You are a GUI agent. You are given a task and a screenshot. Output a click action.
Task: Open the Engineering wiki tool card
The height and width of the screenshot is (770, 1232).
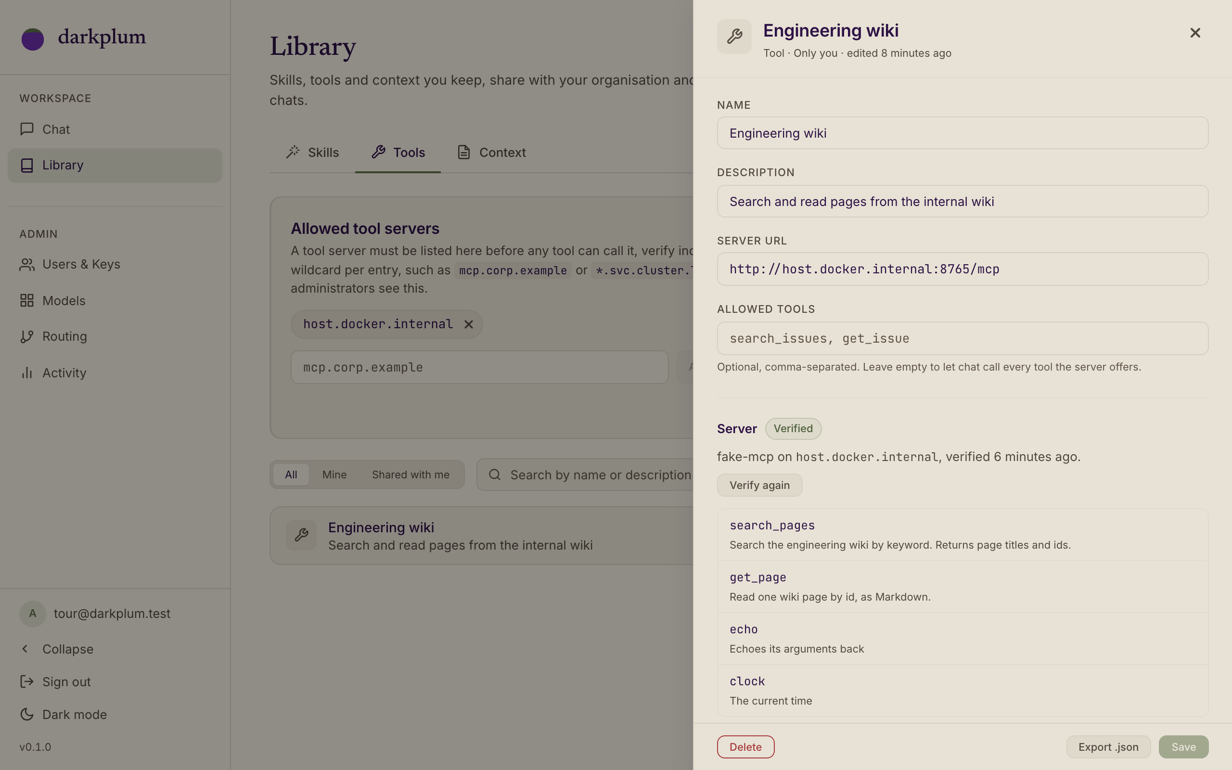tap(481, 536)
